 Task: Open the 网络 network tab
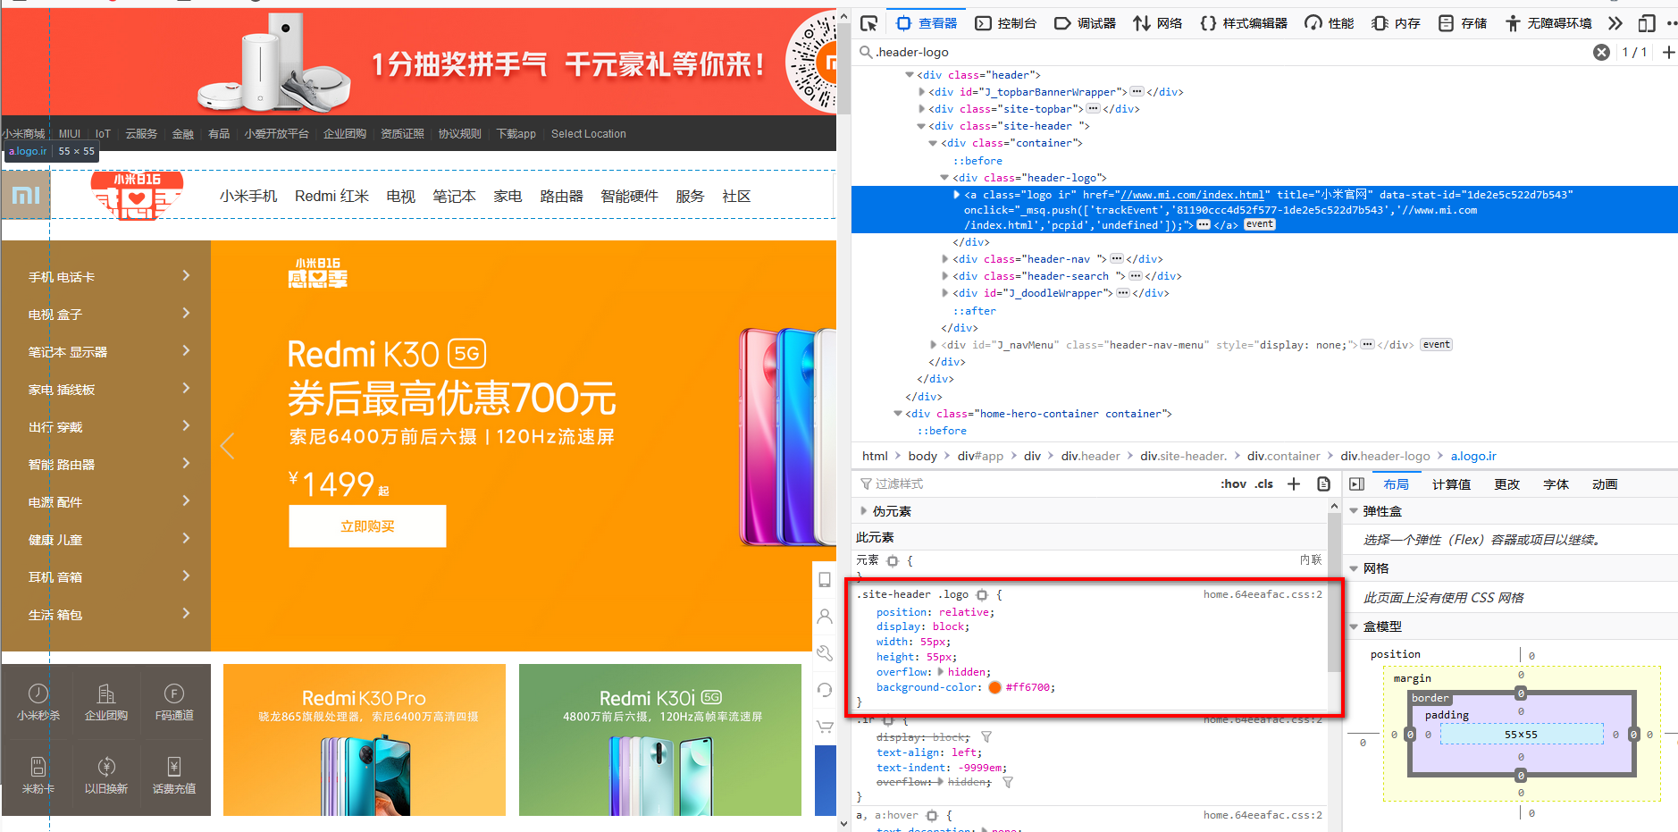pos(1158,23)
